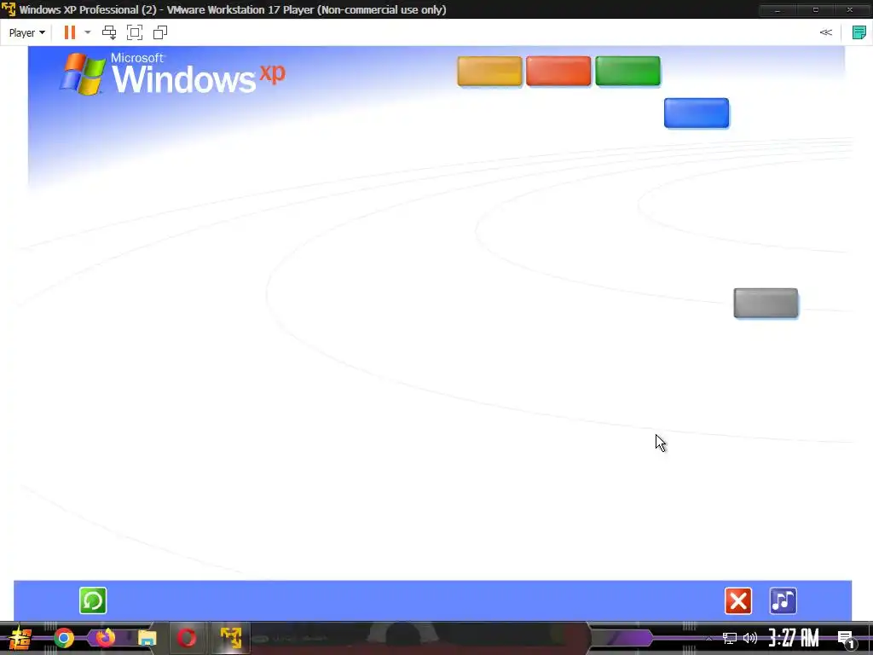Show the 3:27 AM clock calendar
Image resolution: width=873 pixels, height=655 pixels.
coord(794,638)
